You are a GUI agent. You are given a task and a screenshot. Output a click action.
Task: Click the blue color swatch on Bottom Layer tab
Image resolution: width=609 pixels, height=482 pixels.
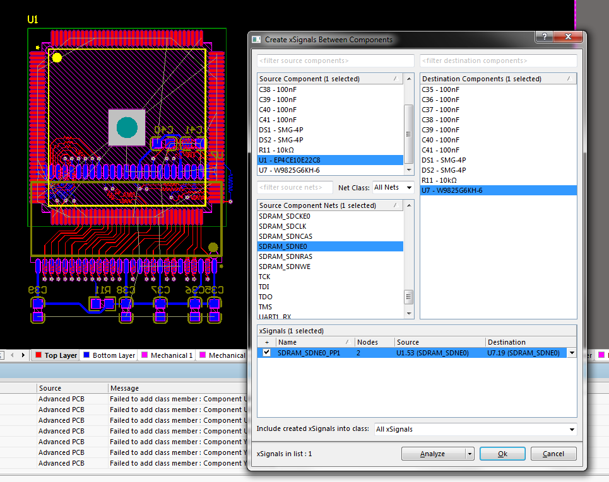point(85,355)
